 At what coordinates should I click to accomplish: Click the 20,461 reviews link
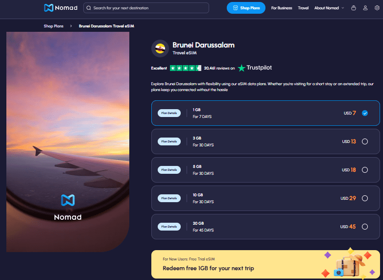pyautogui.click(x=219, y=68)
